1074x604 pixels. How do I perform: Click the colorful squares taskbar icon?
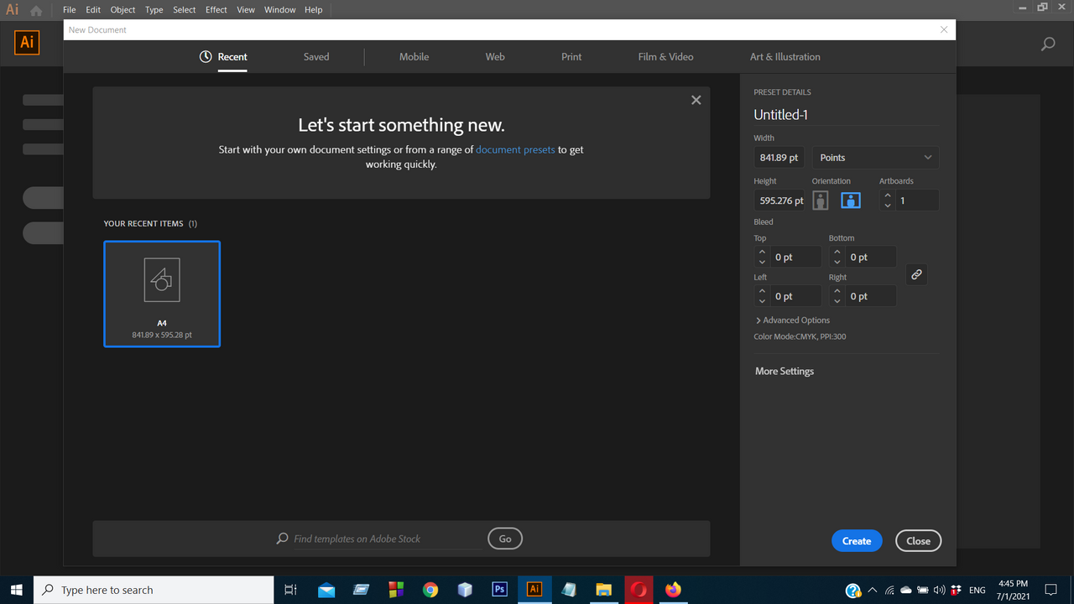coord(396,590)
